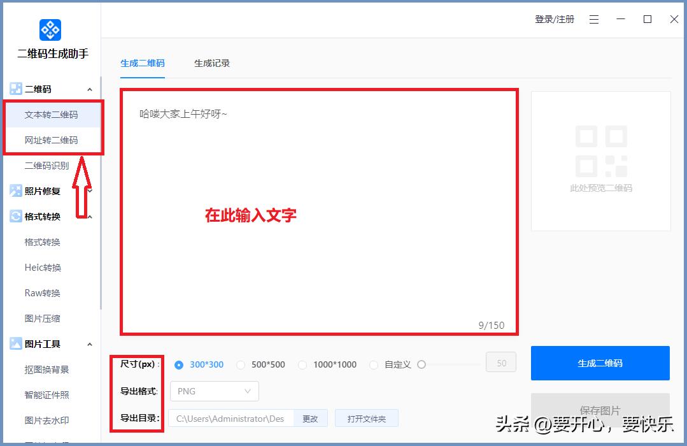
Task: Choose the 500*500 size option
Action: tap(241, 365)
